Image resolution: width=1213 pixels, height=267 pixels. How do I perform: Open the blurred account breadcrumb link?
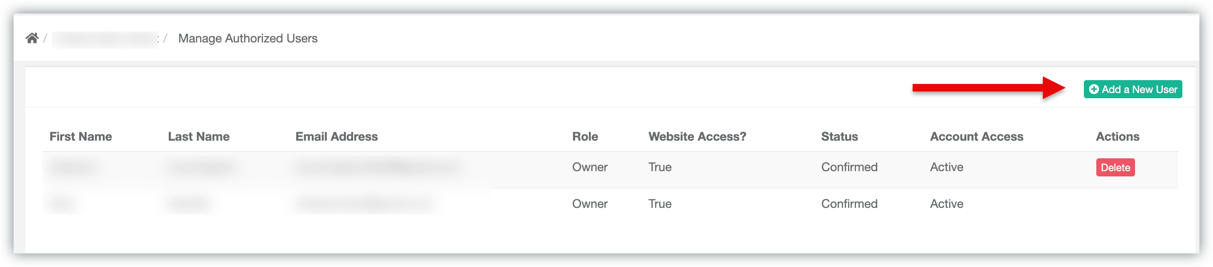coord(105,39)
